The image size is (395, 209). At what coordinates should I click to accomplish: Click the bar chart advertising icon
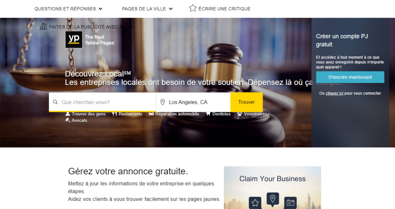tap(43, 27)
